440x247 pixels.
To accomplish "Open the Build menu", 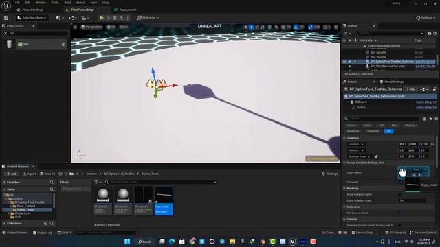I will [x=67, y=3].
